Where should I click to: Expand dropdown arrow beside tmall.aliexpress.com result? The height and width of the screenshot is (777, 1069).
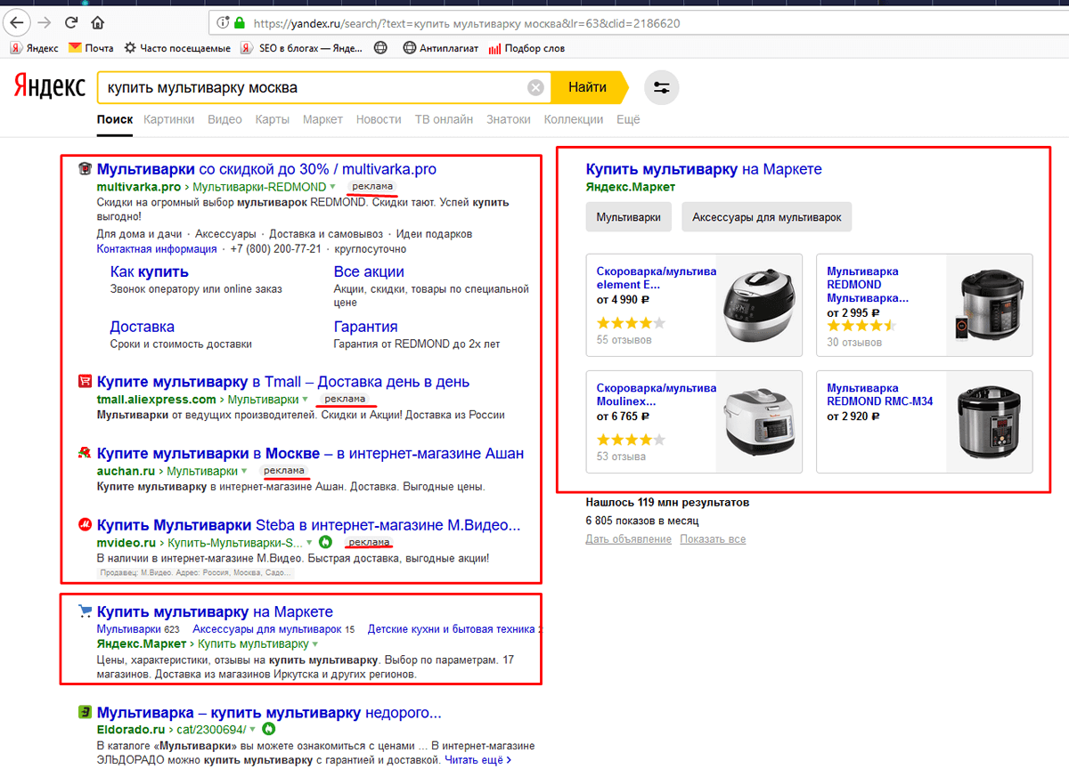(x=305, y=400)
